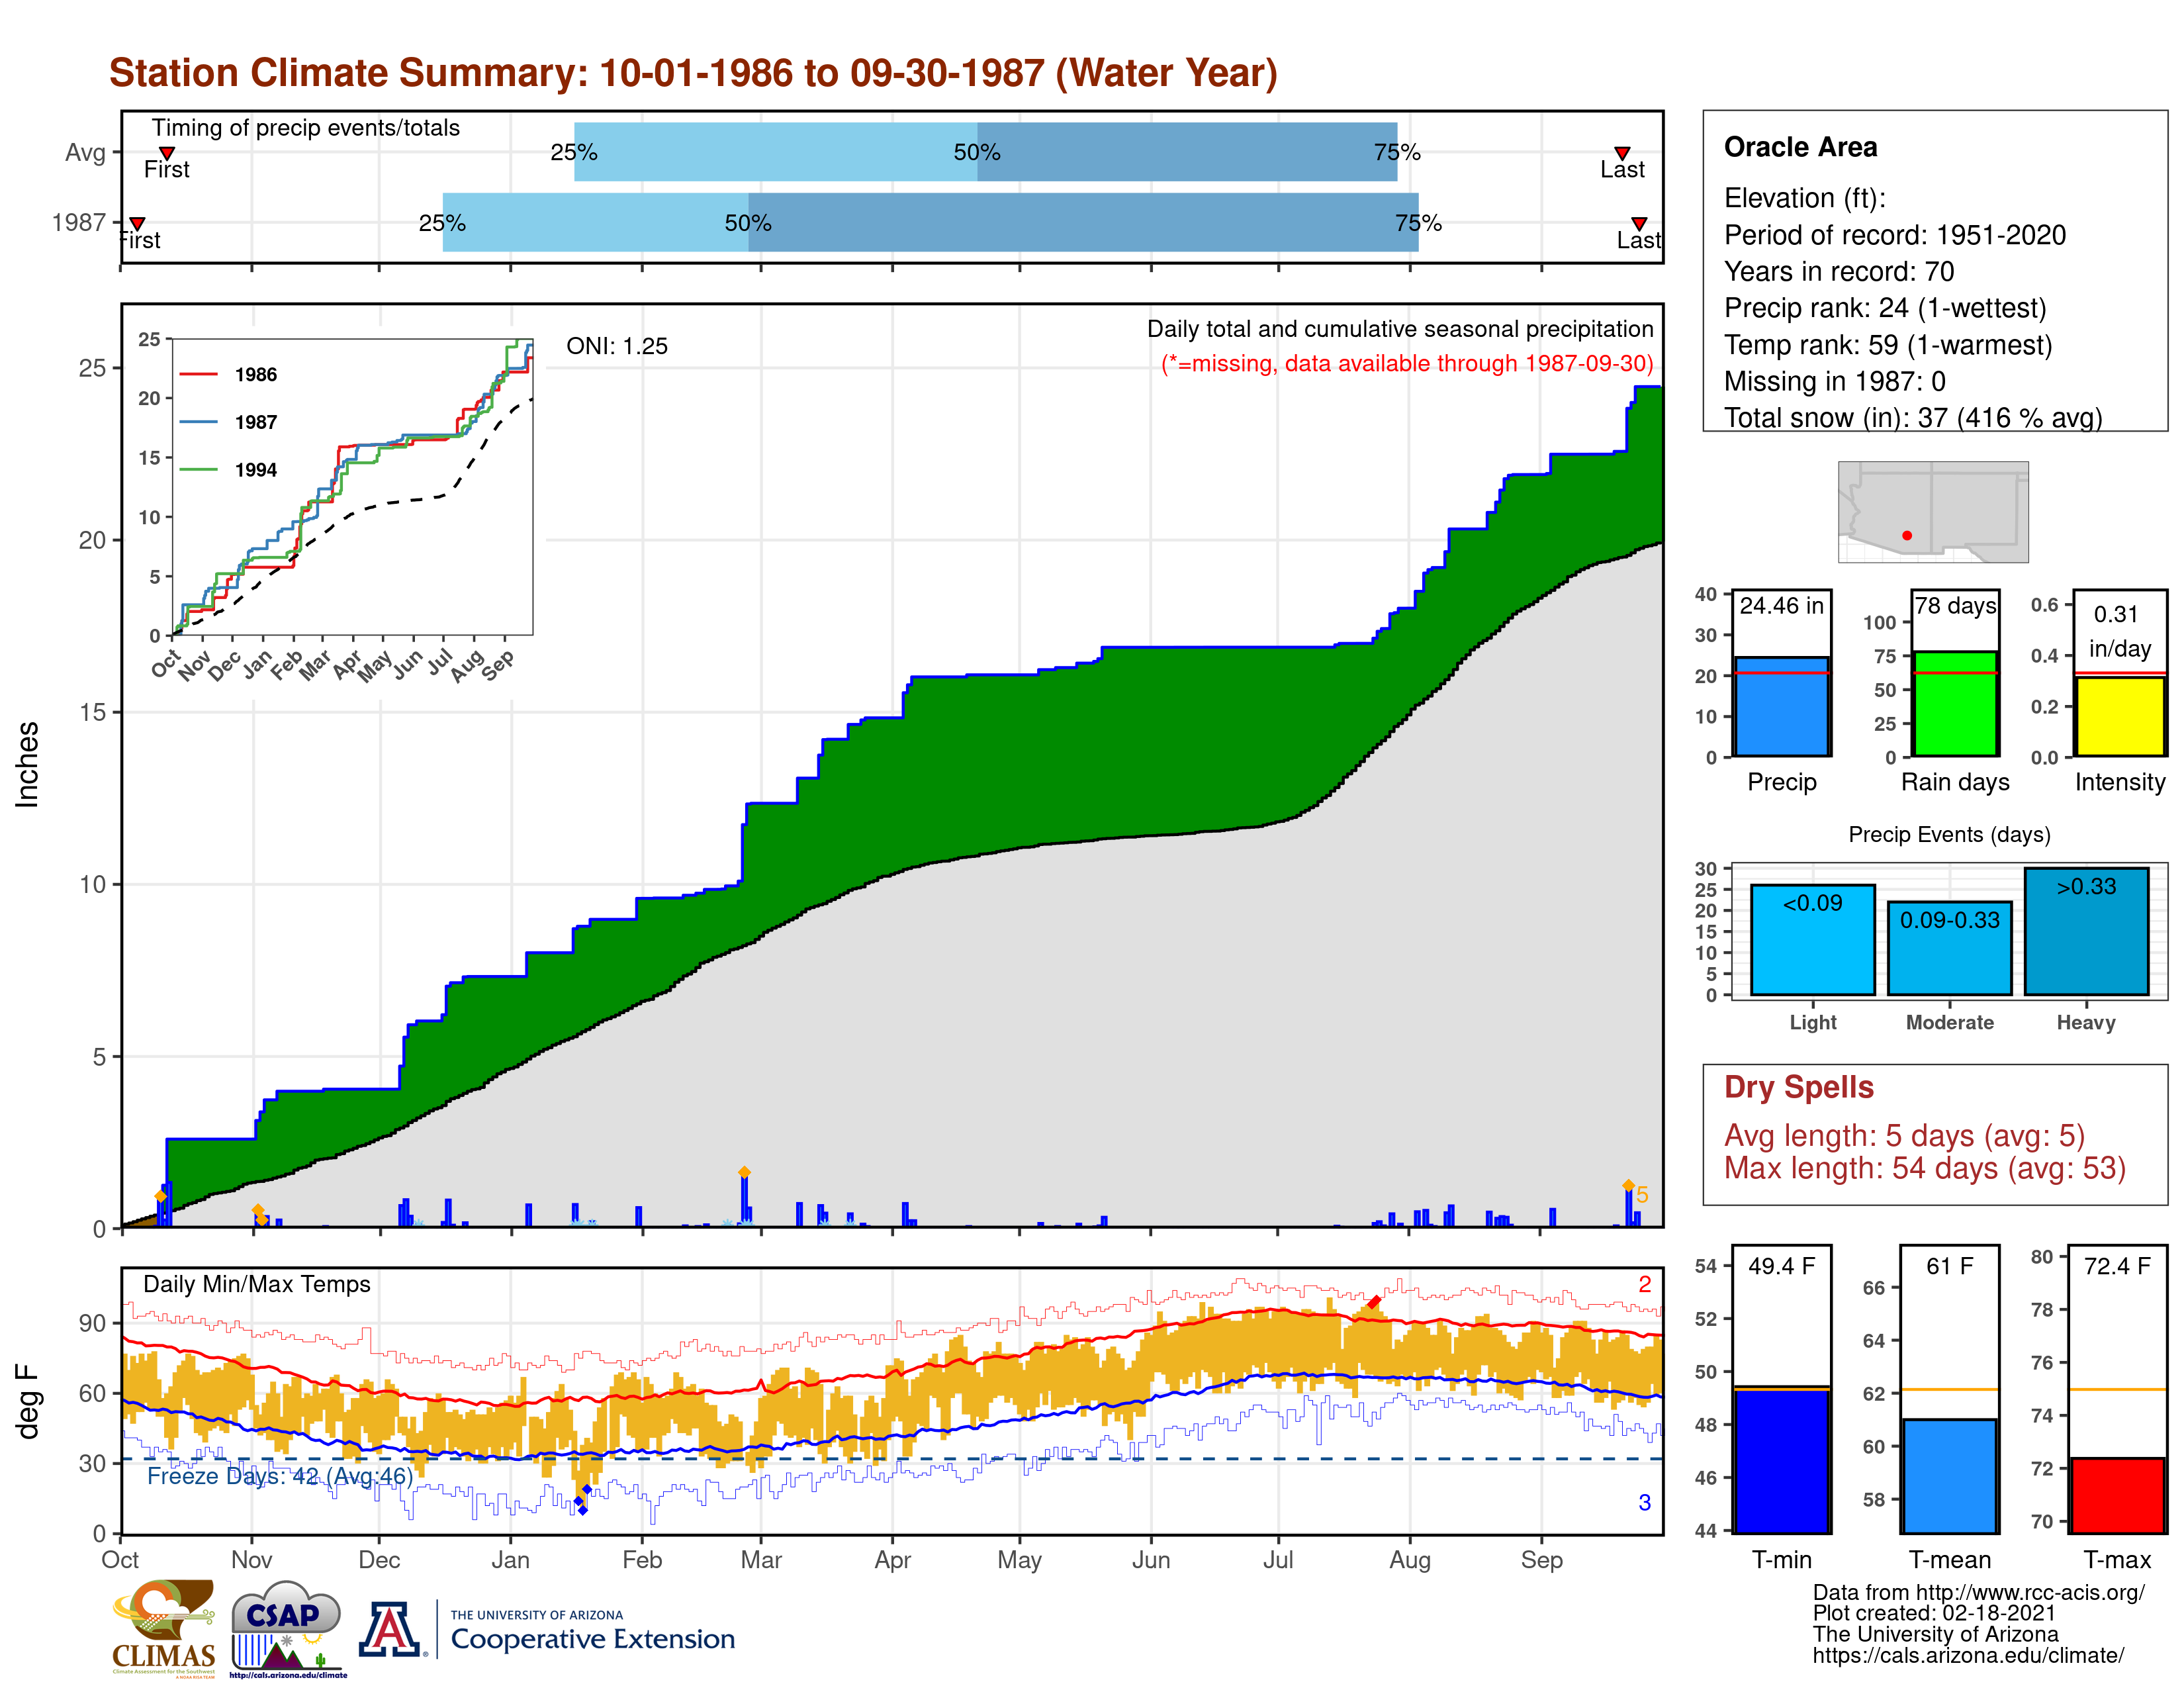Click the Heavy >0.33 events bar
The image size is (2184, 1688).
(x=2086, y=931)
